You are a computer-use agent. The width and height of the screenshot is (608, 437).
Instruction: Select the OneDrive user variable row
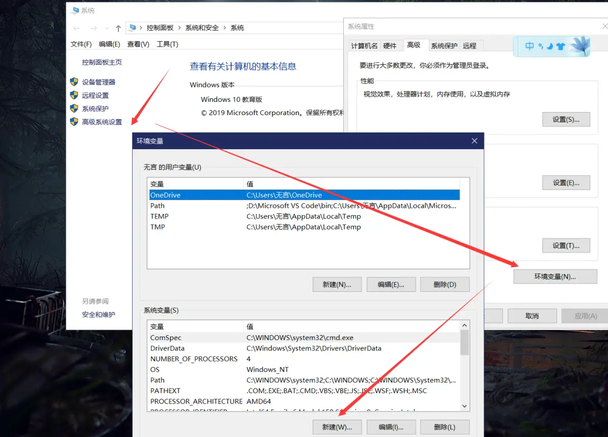pos(305,195)
